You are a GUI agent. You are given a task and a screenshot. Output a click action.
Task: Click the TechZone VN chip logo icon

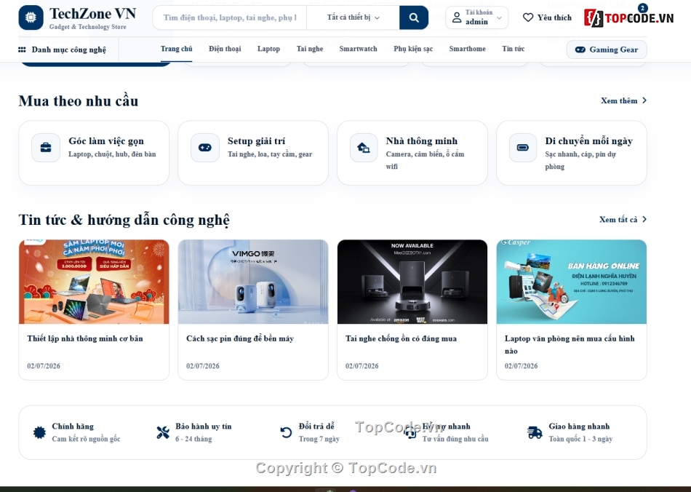(x=31, y=17)
